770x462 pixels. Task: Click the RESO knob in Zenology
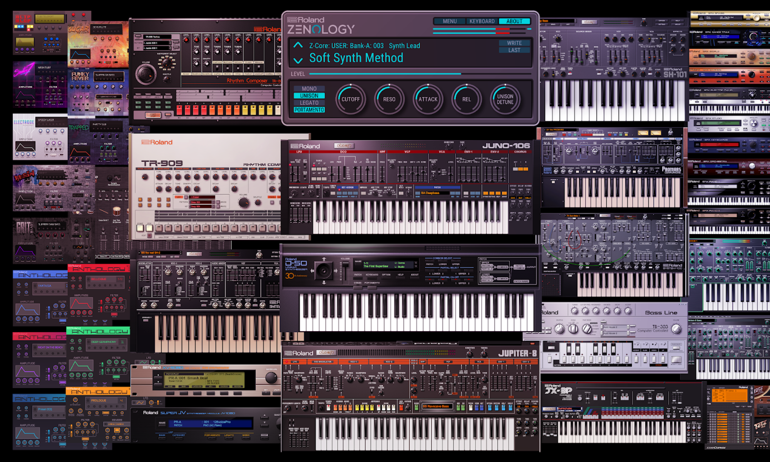389,99
